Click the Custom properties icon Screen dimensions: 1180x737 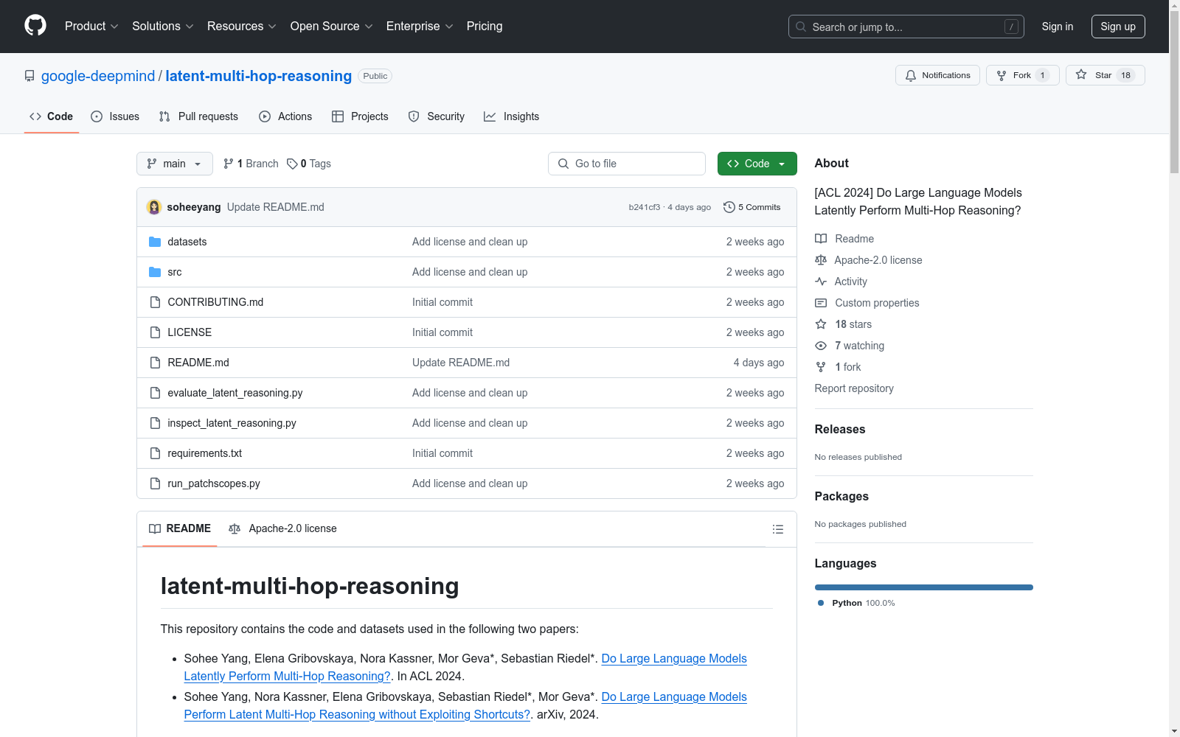821,303
